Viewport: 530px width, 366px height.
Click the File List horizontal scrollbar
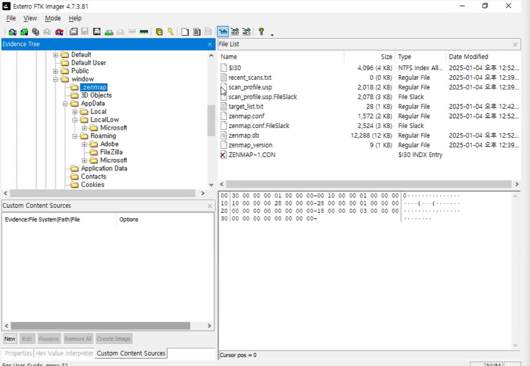368,184
